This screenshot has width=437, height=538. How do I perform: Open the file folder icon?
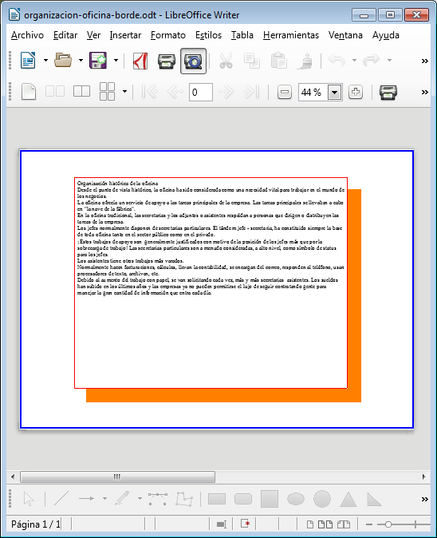pos(63,61)
